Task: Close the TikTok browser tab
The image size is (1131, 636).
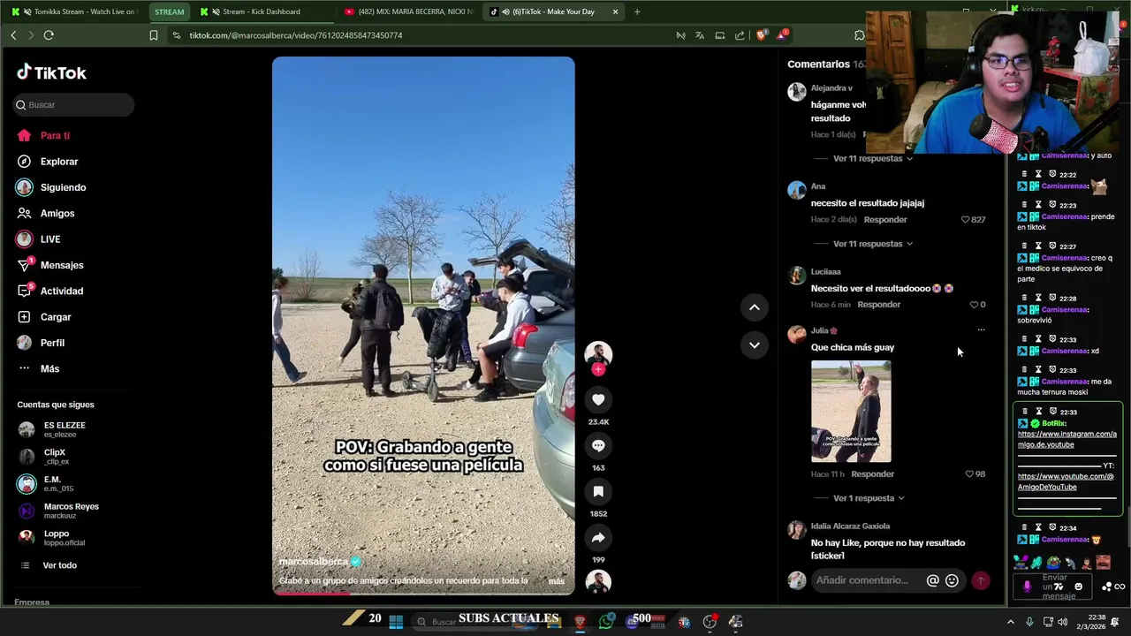Action: [615, 11]
